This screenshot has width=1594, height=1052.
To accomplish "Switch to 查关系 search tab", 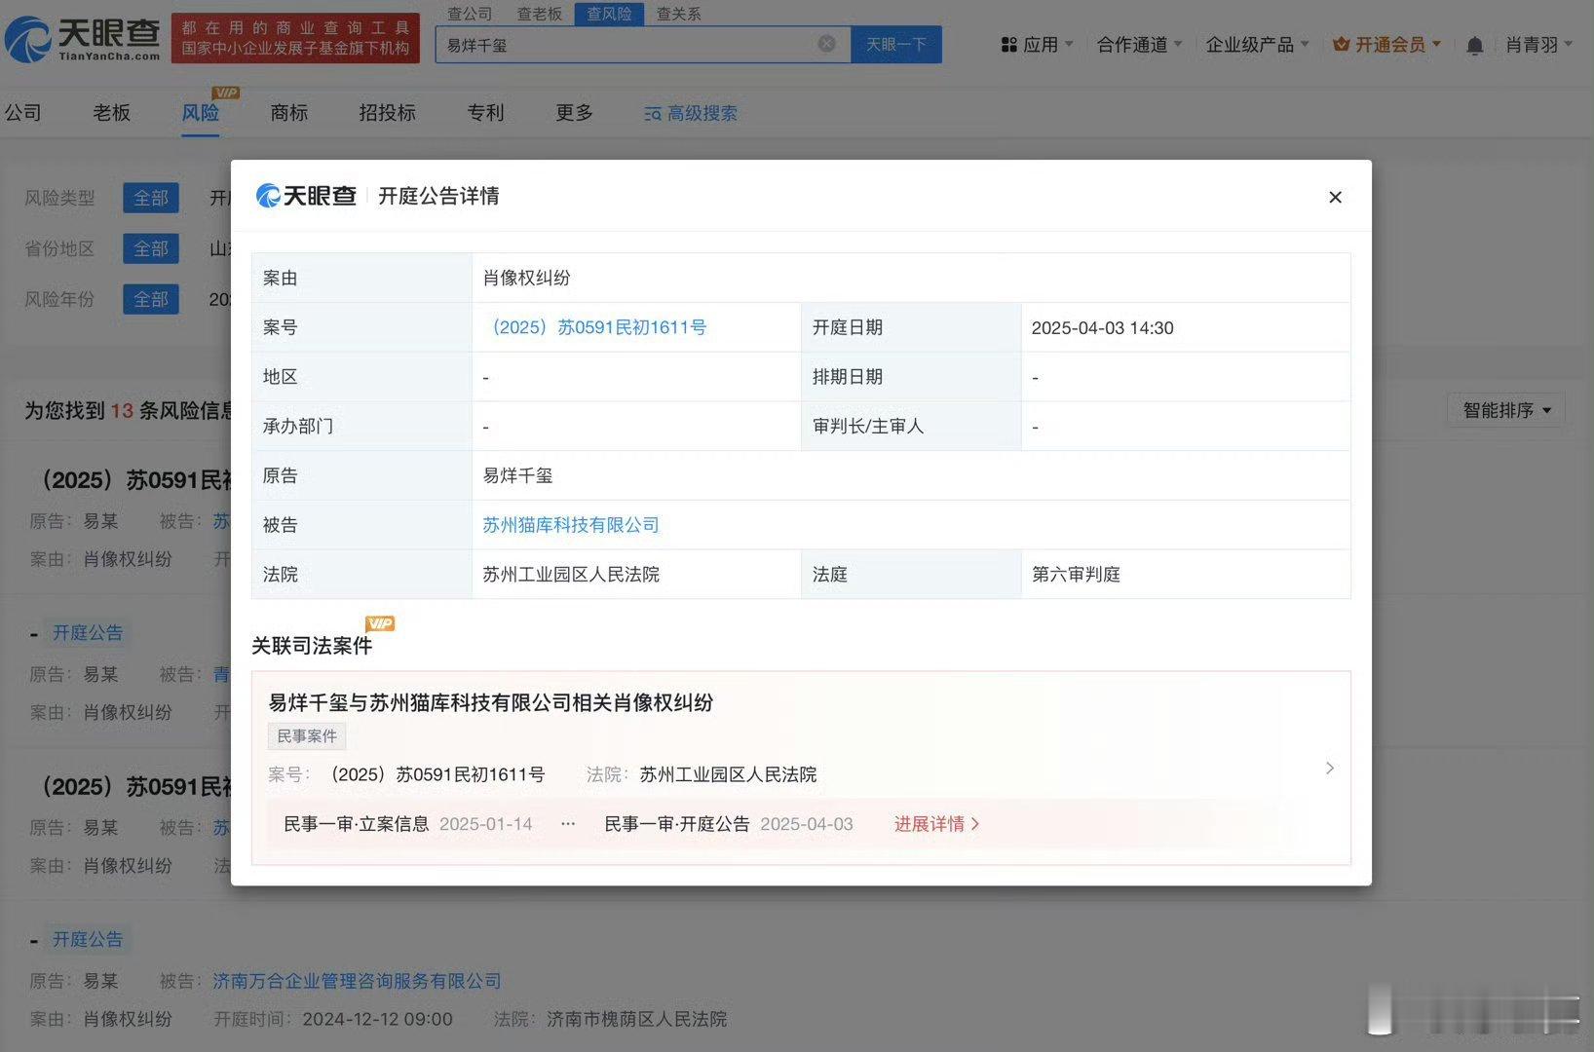I will click(x=678, y=14).
